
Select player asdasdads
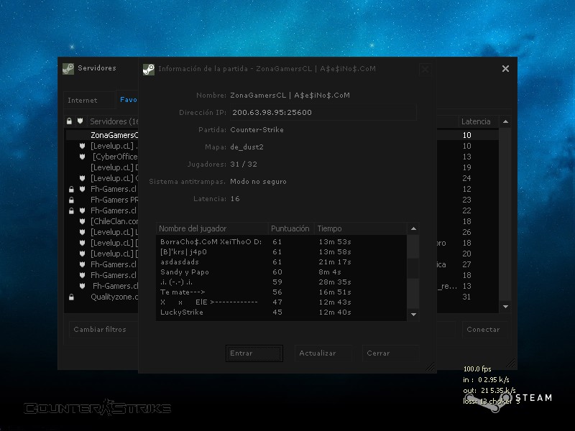point(281,262)
